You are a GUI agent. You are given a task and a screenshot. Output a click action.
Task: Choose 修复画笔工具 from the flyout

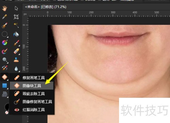31,78
